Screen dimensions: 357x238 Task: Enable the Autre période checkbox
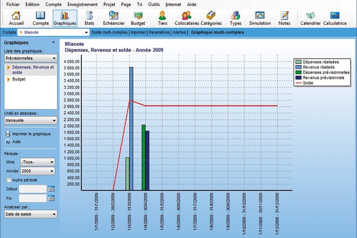[9, 180]
